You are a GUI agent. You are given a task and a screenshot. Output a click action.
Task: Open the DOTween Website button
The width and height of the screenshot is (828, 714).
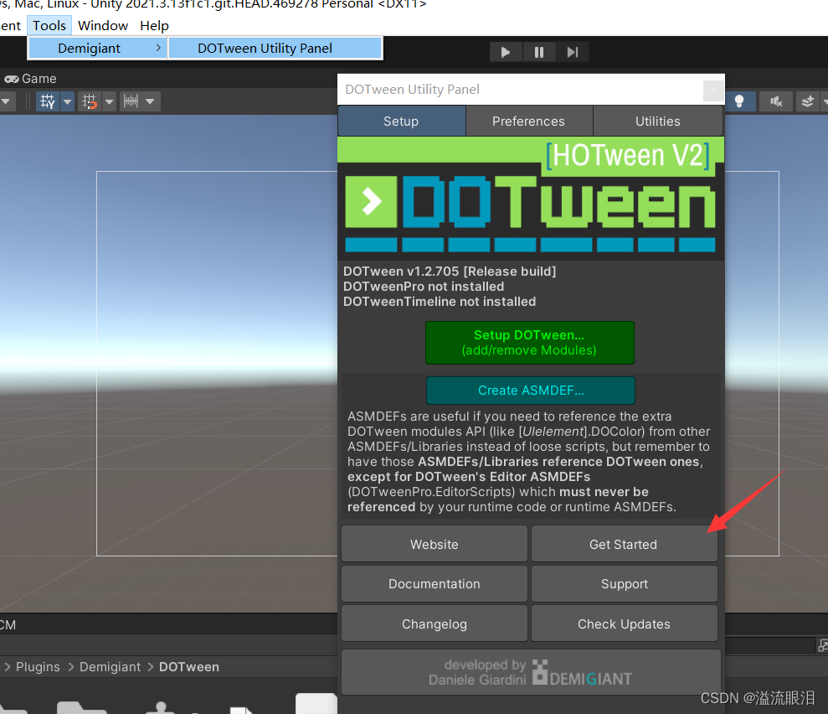coord(434,544)
